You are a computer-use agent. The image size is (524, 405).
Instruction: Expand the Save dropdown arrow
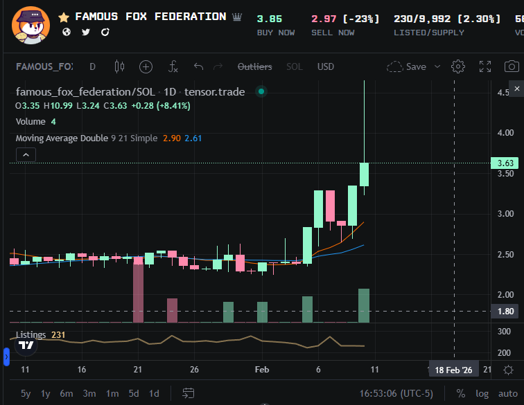pos(437,66)
